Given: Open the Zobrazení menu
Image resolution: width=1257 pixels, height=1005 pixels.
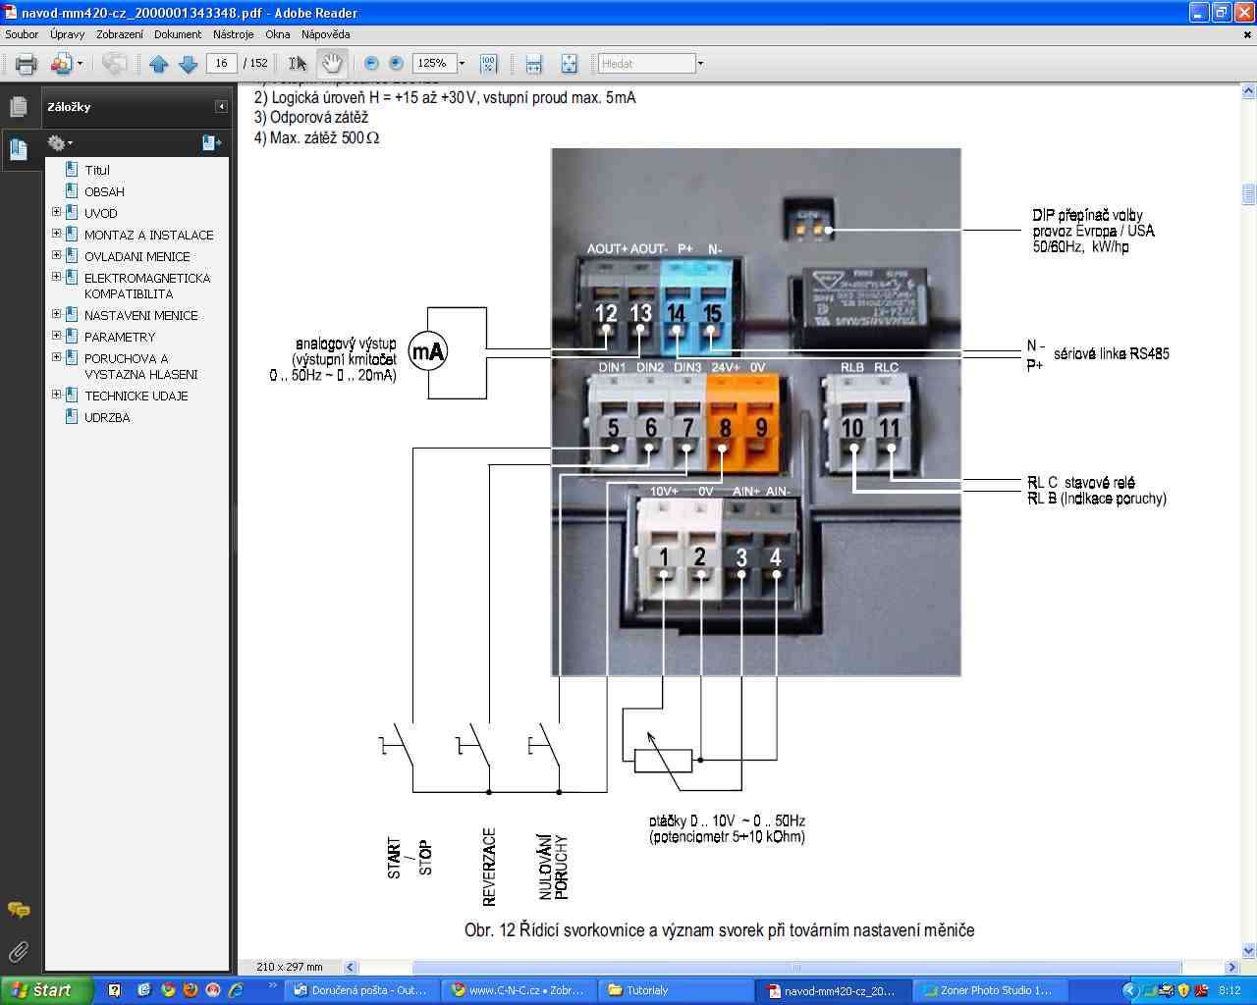Looking at the screenshot, I should 119,34.
